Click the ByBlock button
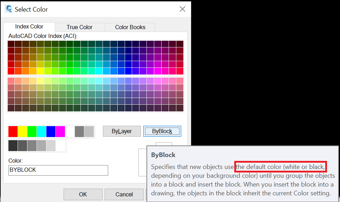Viewport: 340px width, 202px height. click(x=162, y=131)
